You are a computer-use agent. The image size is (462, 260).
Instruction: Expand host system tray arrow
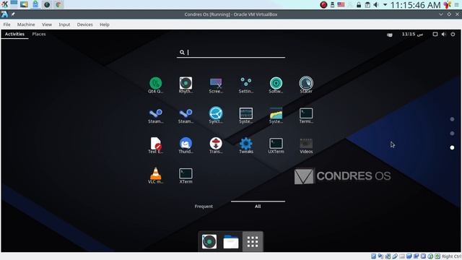pyautogui.click(x=385, y=5)
